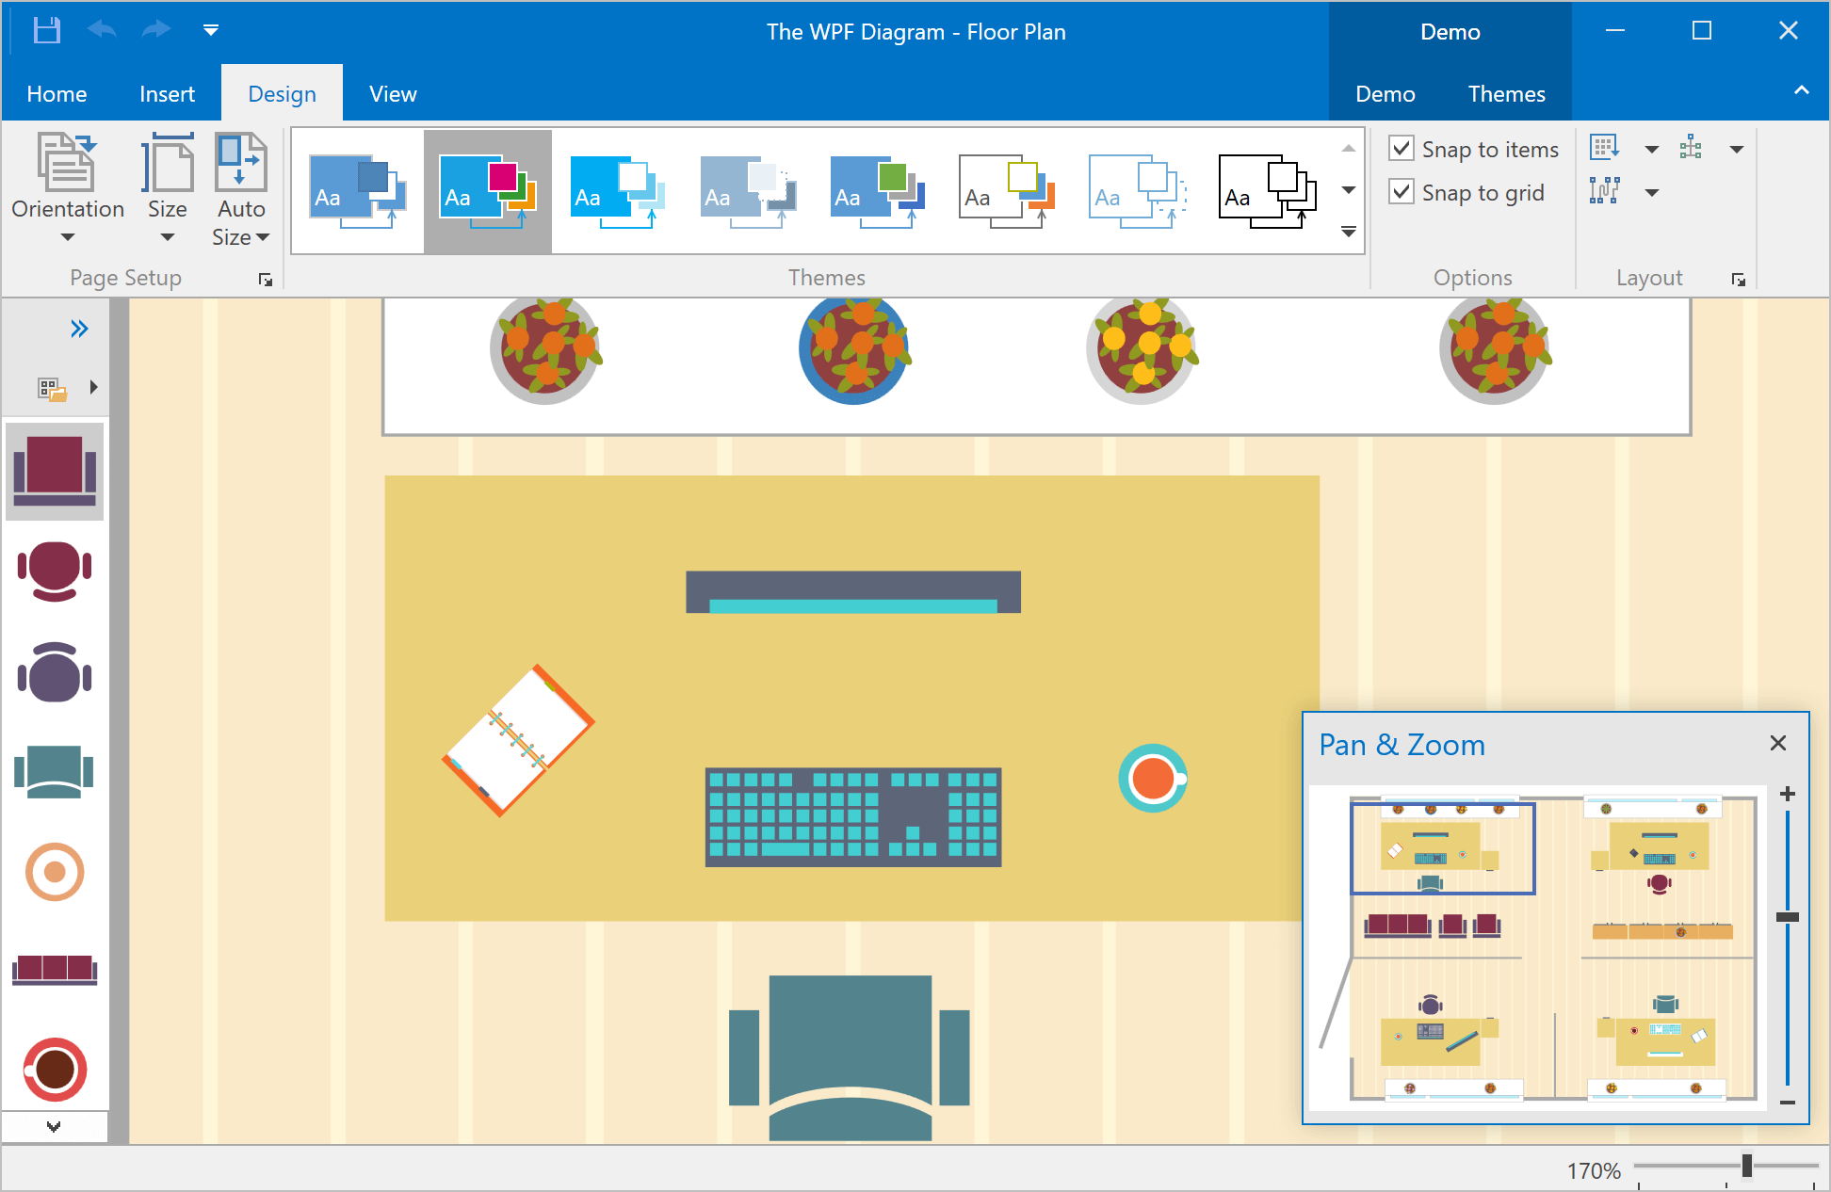Close the Pan & Zoom panel

pos(1777,744)
